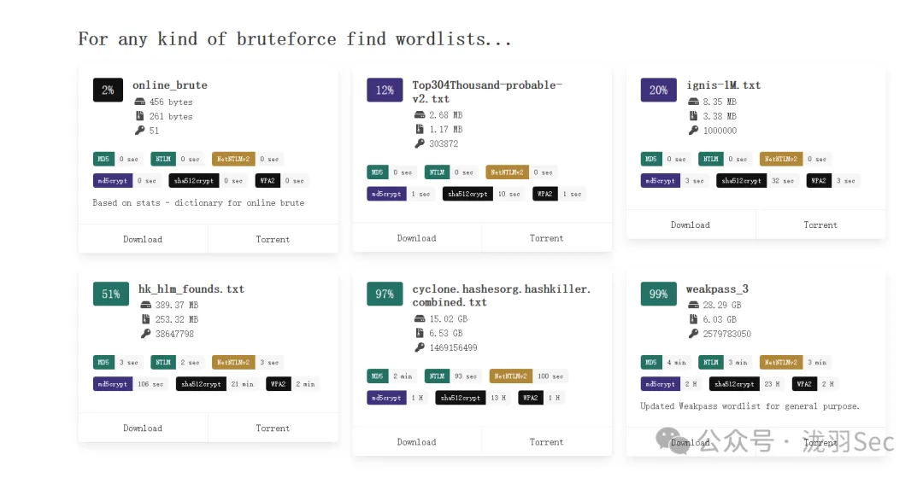This screenshot has width=923, height=478.
Task: Click the key icon beside 1000000 in ignis-1M.txt
Action: click(x=693, y=131)
